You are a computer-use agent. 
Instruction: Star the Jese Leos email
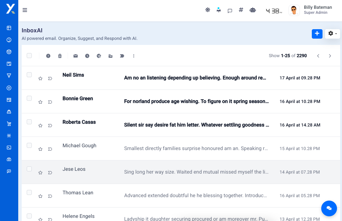(x=40, y=172)
